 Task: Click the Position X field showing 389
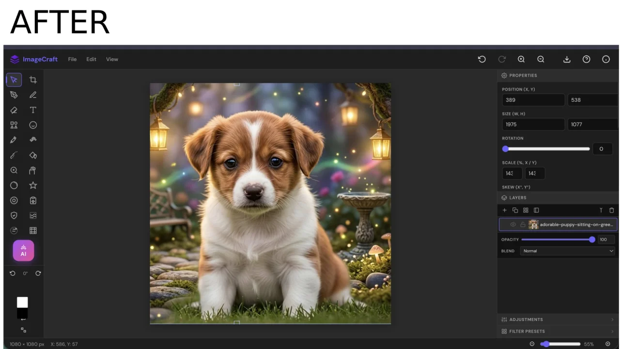533,100
